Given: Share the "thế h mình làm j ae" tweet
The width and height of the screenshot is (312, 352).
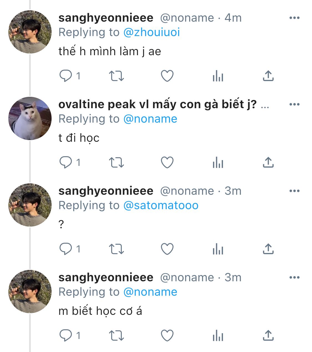Looking at the screenshot, I should (x=268, y=76).
